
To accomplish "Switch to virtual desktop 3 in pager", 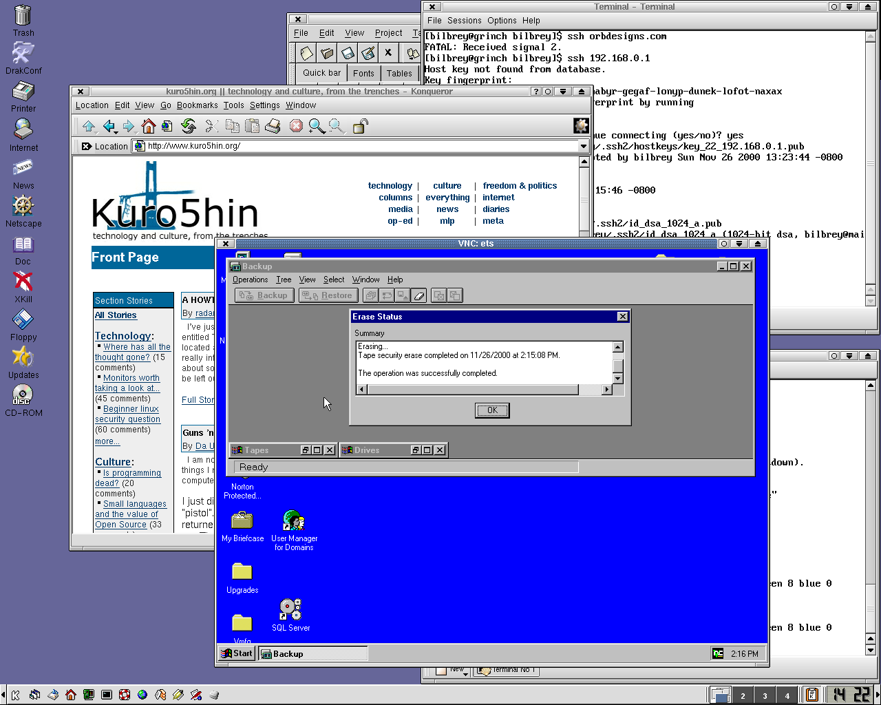I will click(x=765, y=695).
